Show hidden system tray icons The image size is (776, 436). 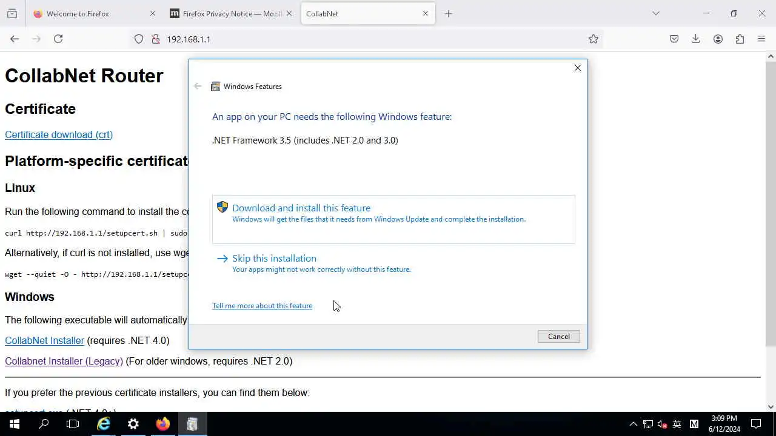coord(633,424)
